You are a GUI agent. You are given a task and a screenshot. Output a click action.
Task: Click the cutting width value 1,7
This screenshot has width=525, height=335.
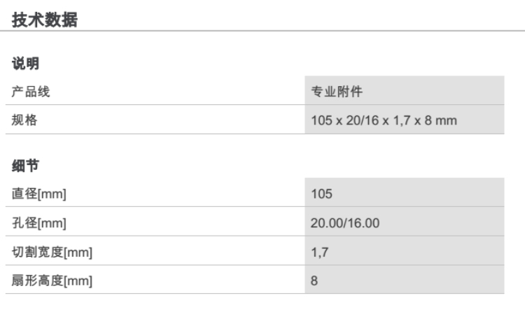(x=319, y=252)
